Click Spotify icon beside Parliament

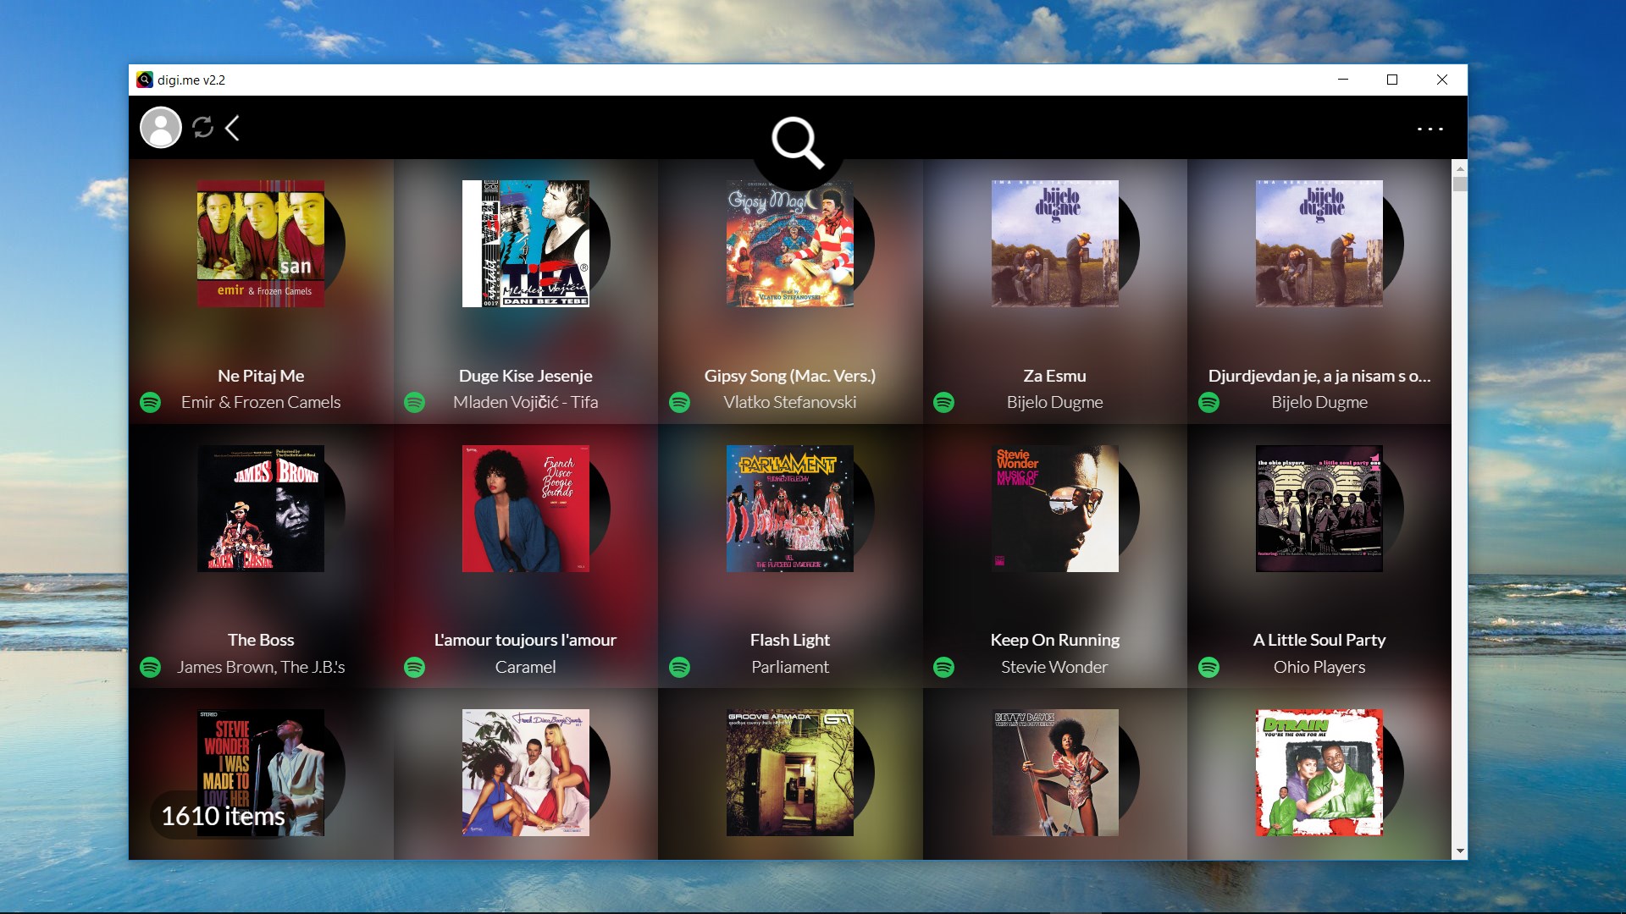[x=679, y=667]
